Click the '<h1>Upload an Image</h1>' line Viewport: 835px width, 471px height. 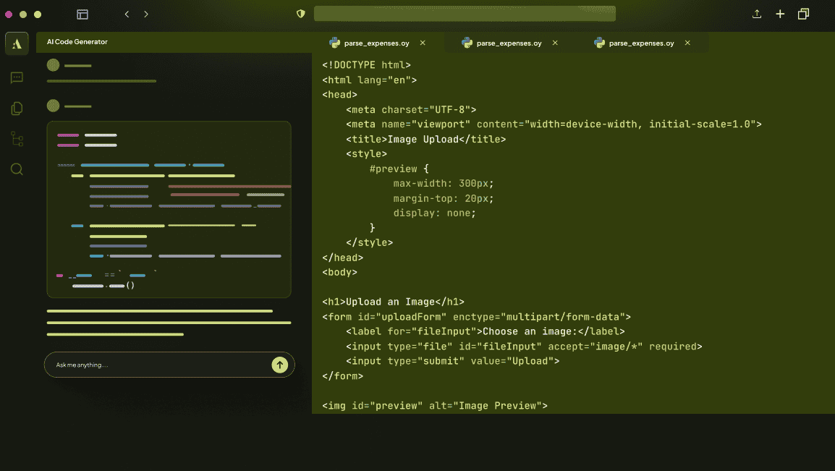(393, 302)
